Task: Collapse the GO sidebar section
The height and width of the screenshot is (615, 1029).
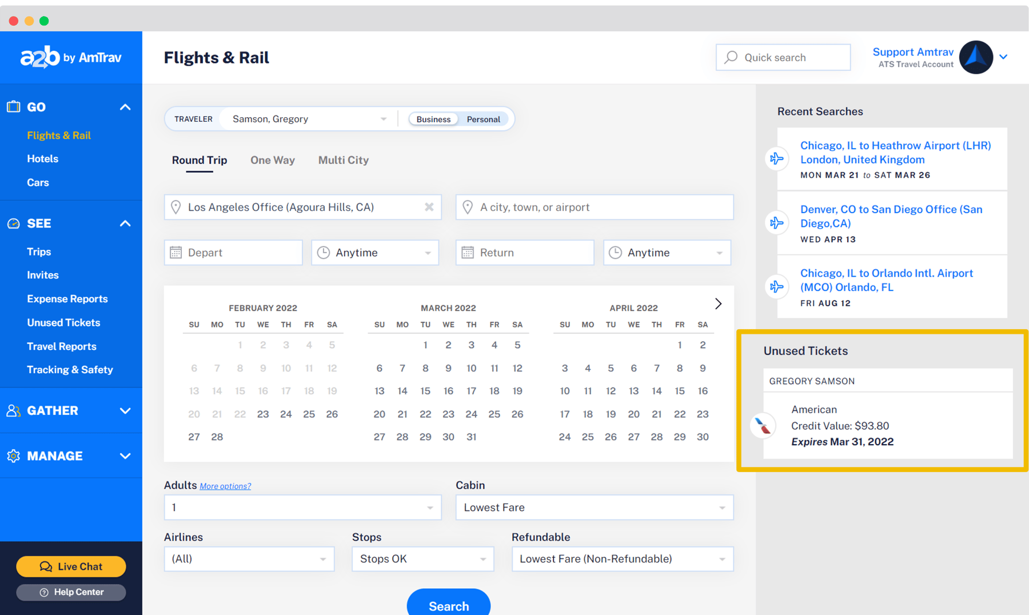Action: (125, 107)
